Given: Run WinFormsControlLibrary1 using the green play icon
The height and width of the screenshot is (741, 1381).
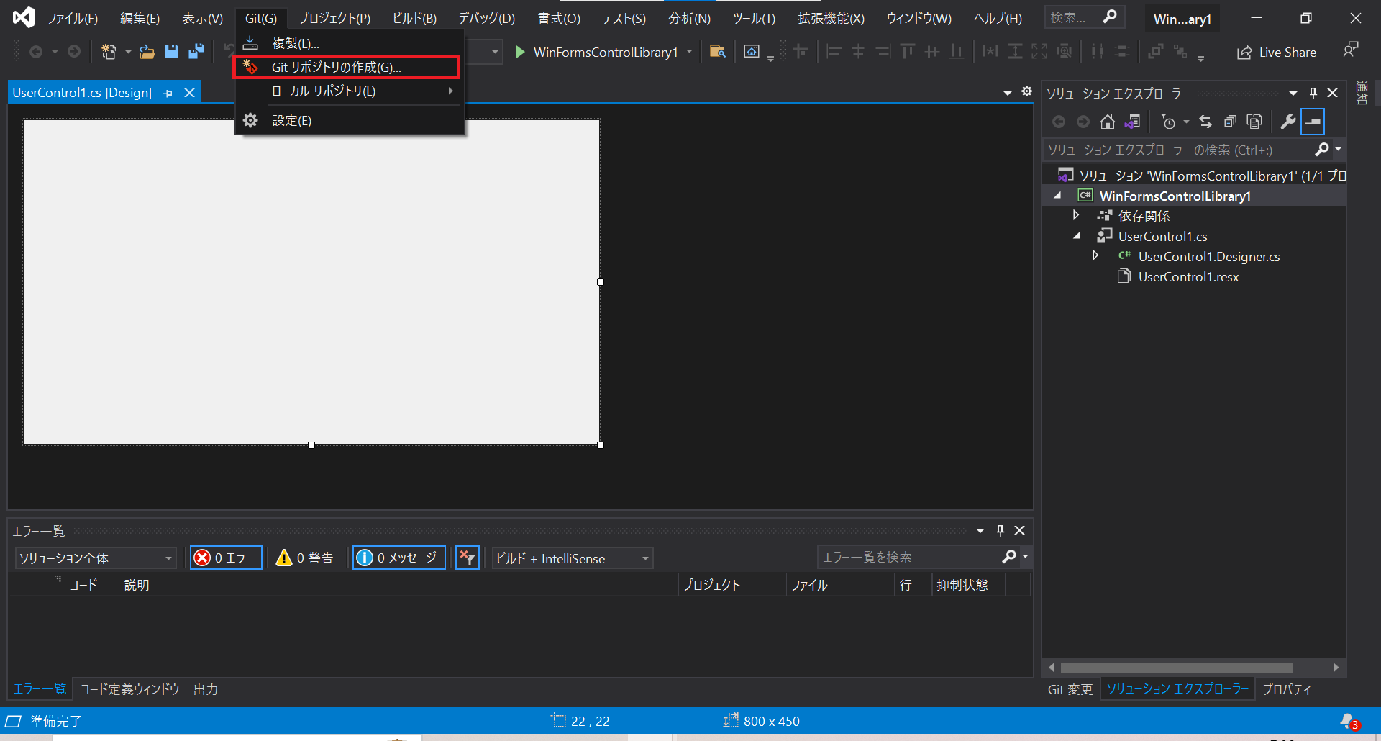Looking at the screenshot, I should [x=520, y=52].
